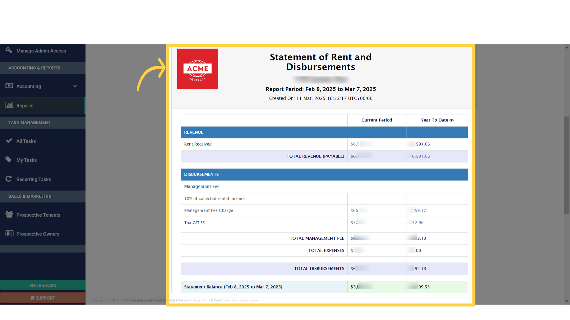Open the Privacy Policy link
Viewport: 570px width, 320px height.
point(188,300)
